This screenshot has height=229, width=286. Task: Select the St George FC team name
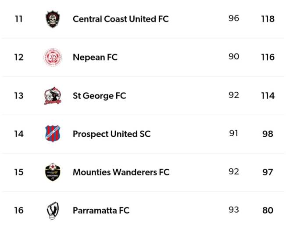pos(99,95)
